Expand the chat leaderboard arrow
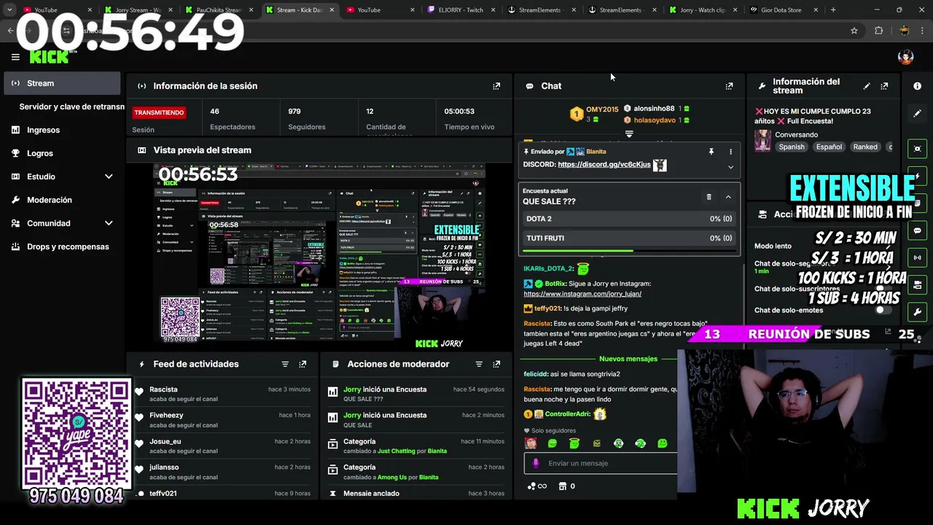 629,134
